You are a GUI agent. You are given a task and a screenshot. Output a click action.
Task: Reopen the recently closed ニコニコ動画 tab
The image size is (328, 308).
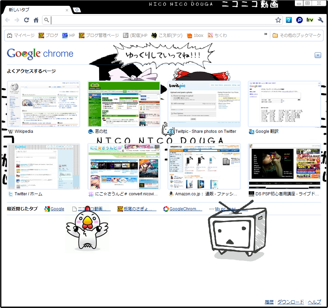pos(92,209)
